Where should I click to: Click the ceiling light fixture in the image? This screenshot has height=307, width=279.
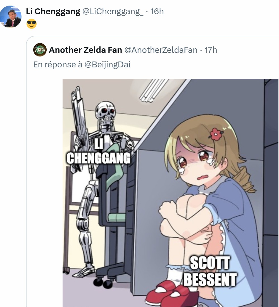coord(154,91)
